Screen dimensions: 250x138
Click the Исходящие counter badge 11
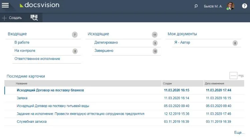pyautogui.click(x=155, y=35)
